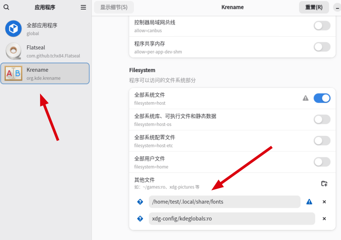Viewport: 341px width, 240px height.
Task: Select the global All Applications entry
Action: [45, 29]
